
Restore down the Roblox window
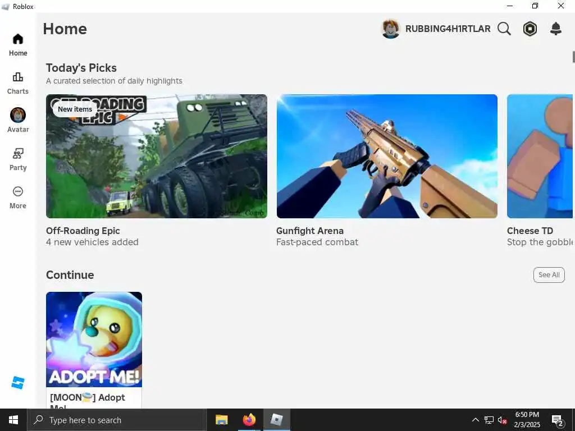pos(535,6)
